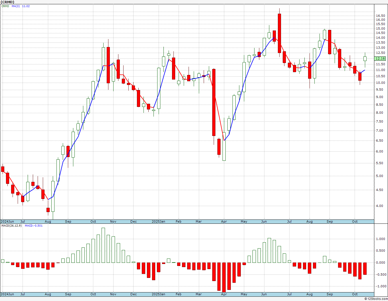Screen dimensions: 388x301
Task: Select Apr on the MACD date axis
Action: tap(224, 294)
